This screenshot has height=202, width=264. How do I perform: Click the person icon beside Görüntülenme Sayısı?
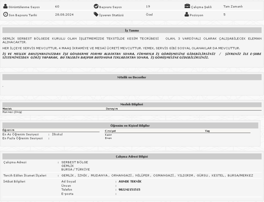click(x=5, y=6)
